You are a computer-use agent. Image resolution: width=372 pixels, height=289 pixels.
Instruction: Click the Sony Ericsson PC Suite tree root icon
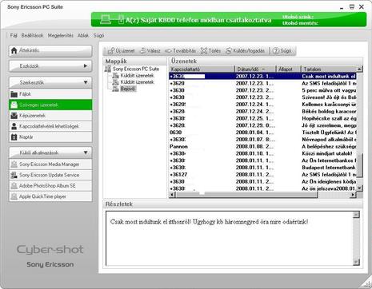[x=108, y=69]
